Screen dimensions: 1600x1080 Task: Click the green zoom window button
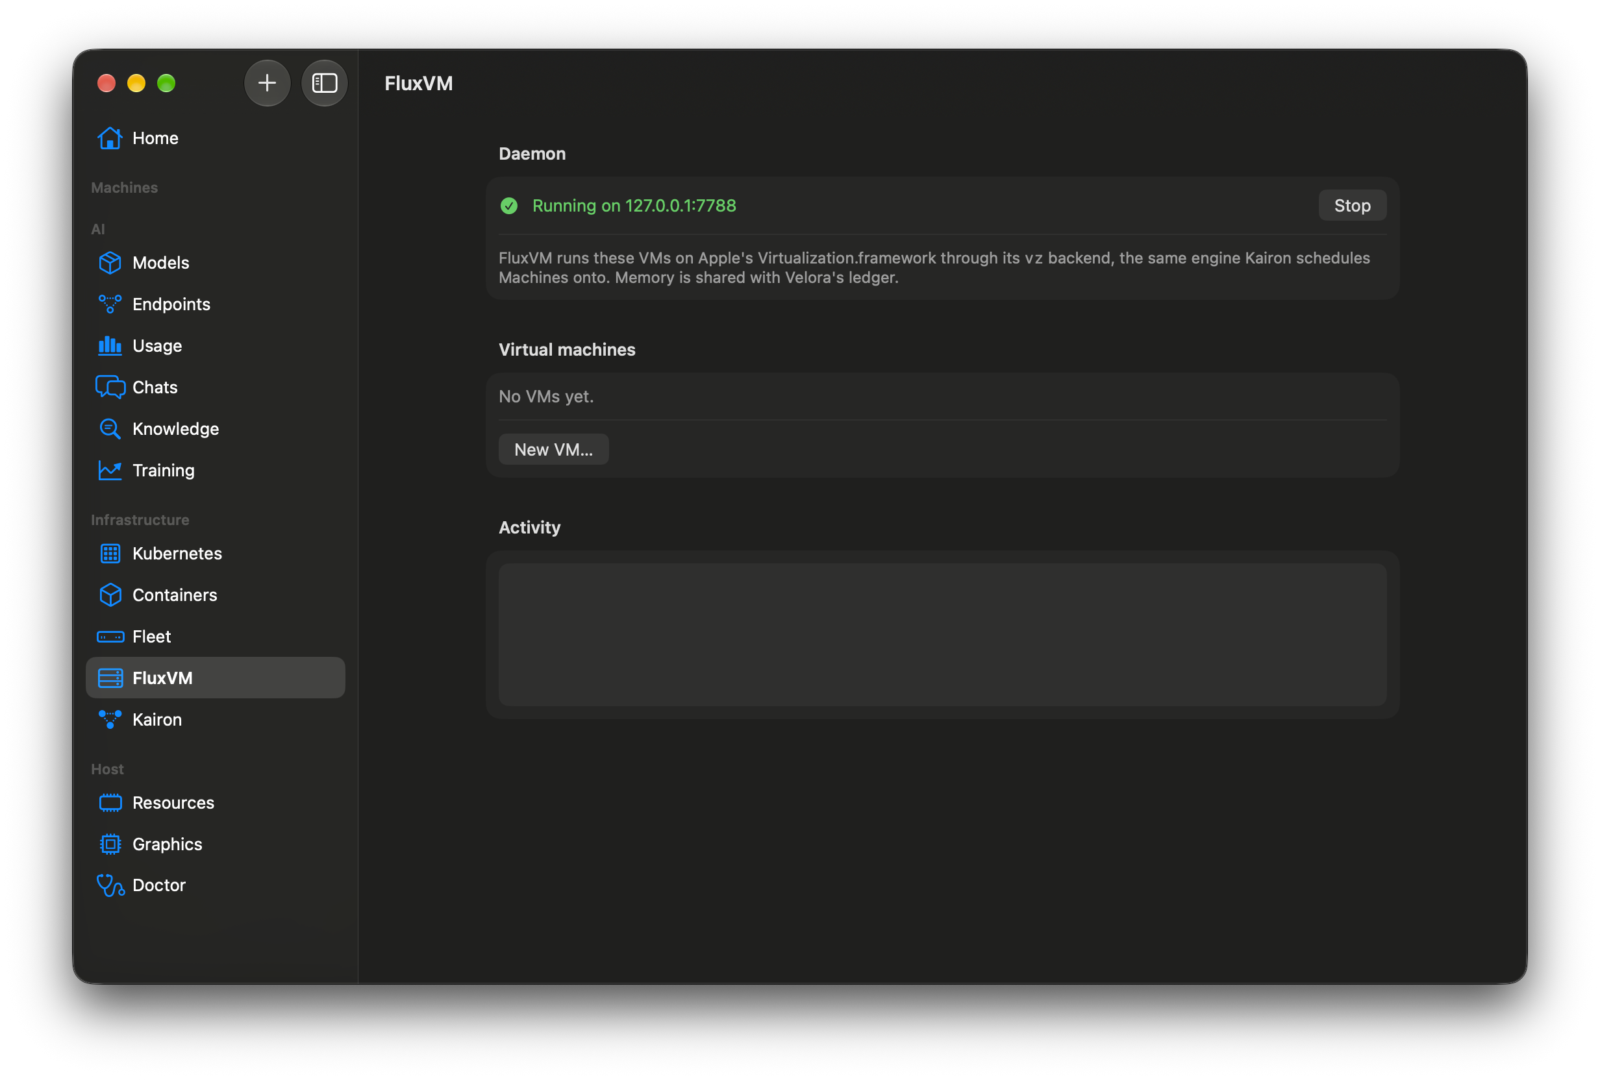click(166, 83)
